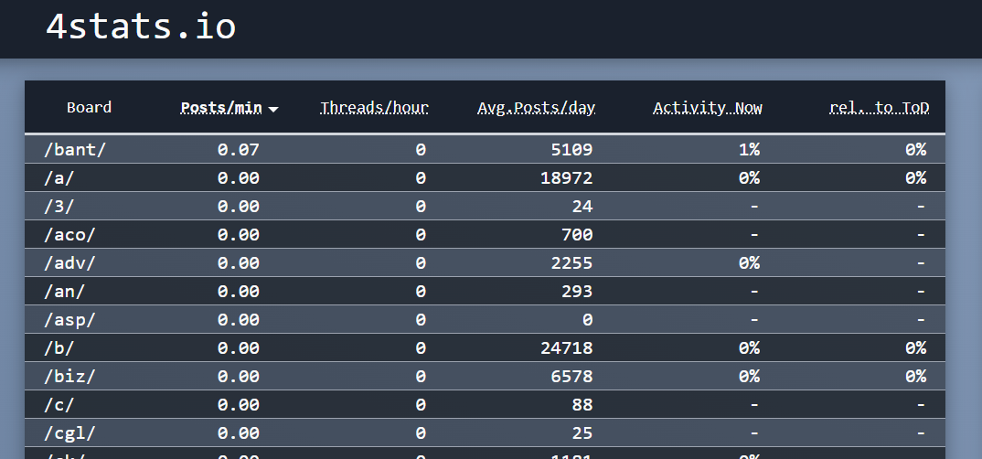Select the /b/ board row
The height and width of the screenshot is (459, 982).
[x=59, y=347]
